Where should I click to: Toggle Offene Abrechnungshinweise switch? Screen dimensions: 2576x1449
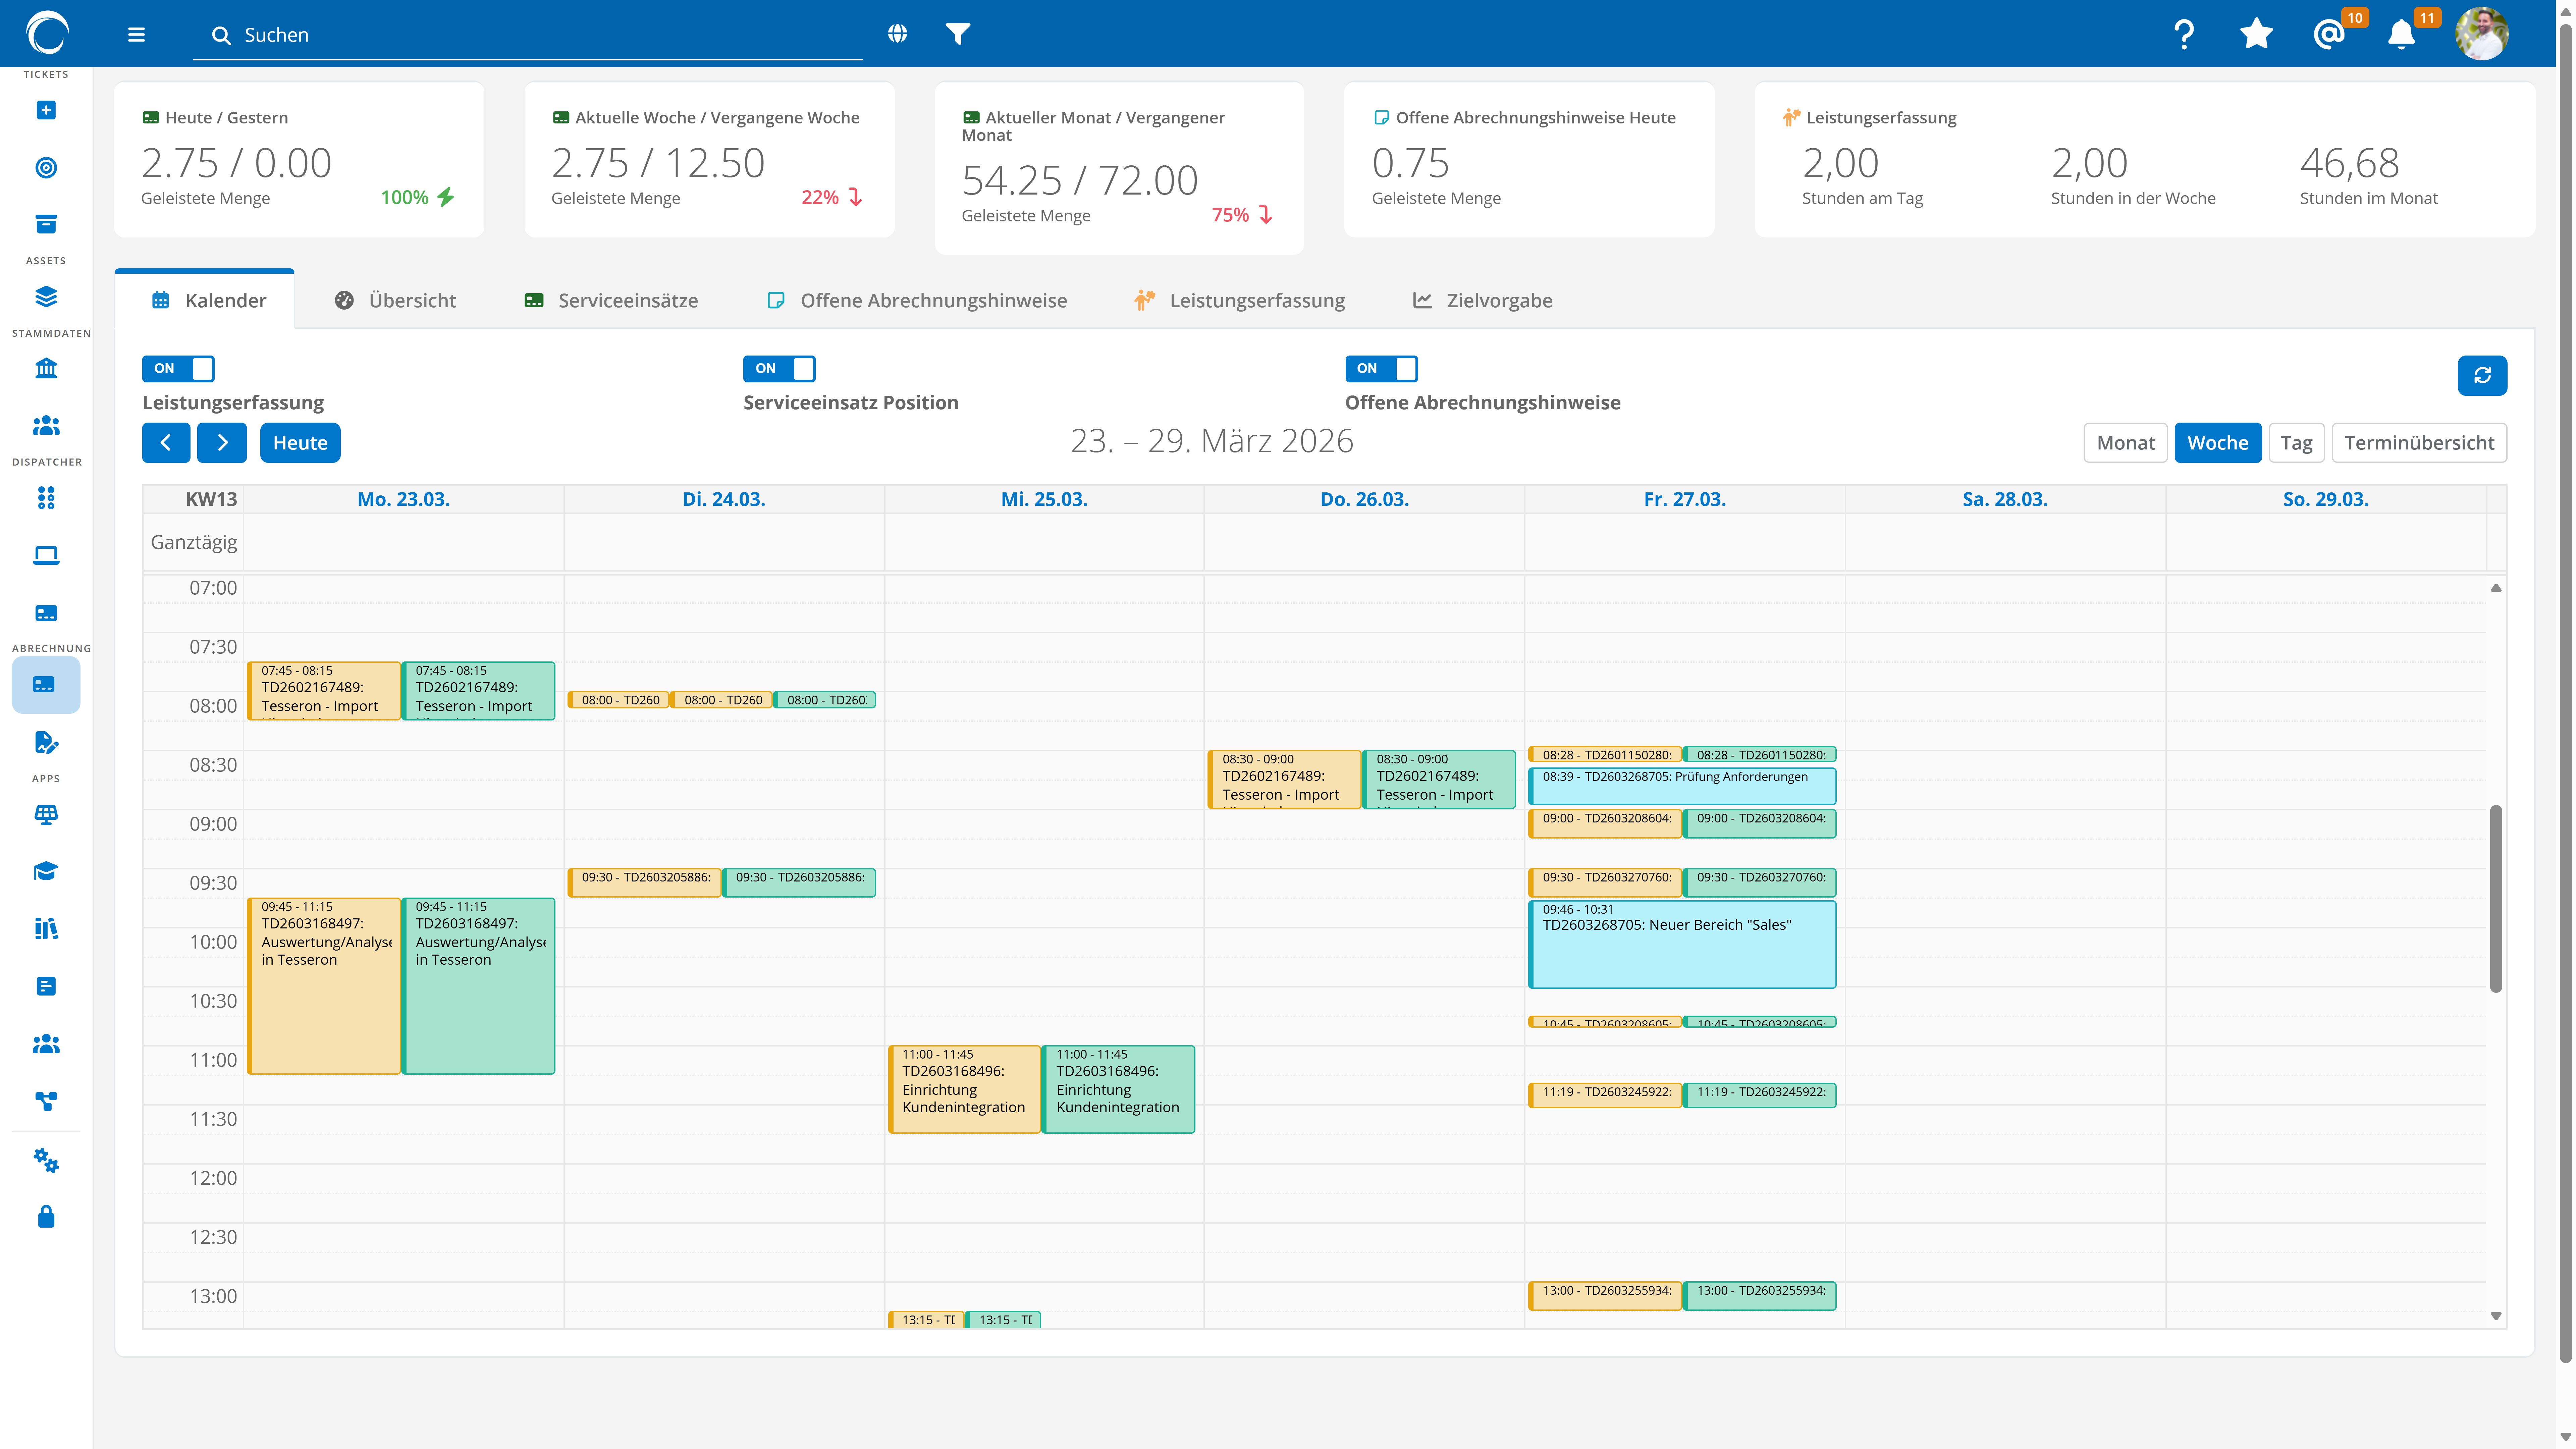[x=1381, y=368]
